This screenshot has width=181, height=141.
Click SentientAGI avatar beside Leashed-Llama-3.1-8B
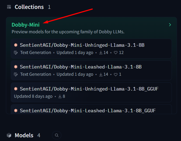pos(16,67)
